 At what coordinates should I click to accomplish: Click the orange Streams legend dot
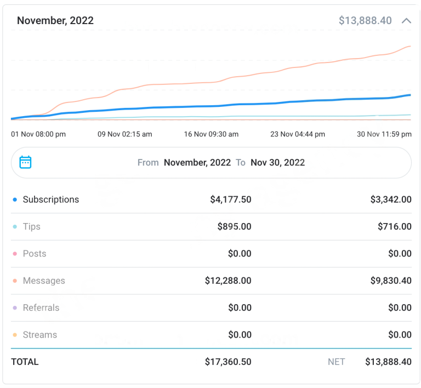[x=15, y=335]
